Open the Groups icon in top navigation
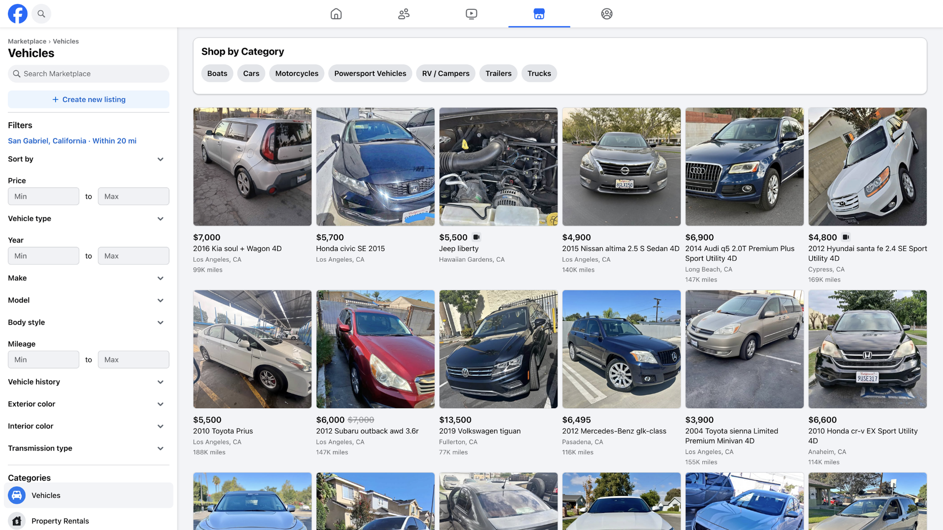The width and height of the screenshot is (943, 530). [607, 14]
